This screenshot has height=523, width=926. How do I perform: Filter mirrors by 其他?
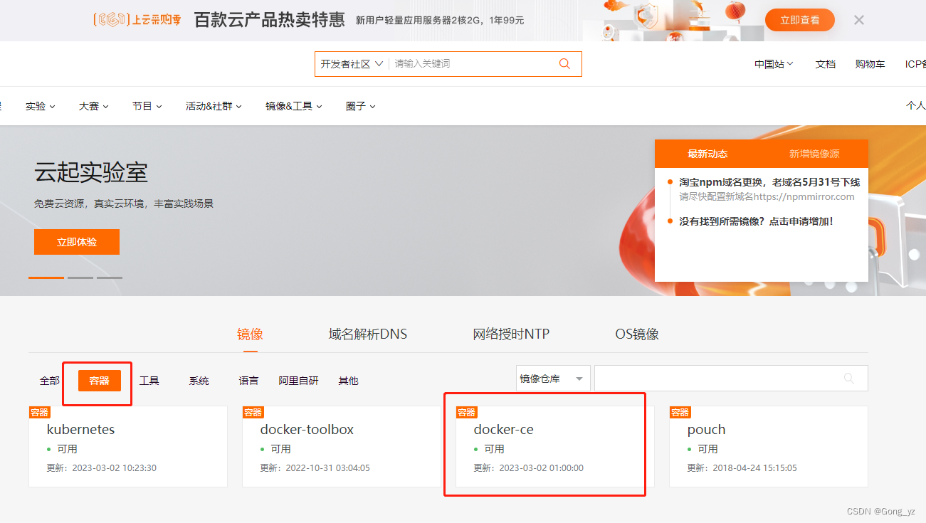tap(348, 381)
